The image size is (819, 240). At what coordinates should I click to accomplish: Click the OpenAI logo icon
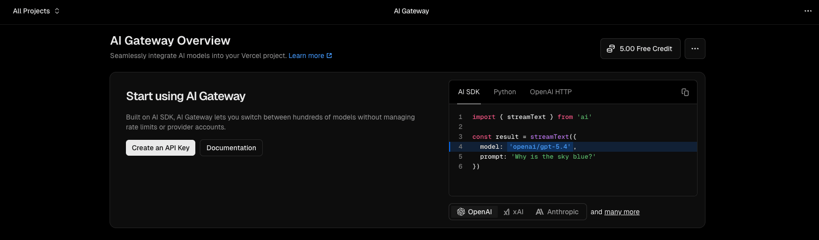pos(461,212)
